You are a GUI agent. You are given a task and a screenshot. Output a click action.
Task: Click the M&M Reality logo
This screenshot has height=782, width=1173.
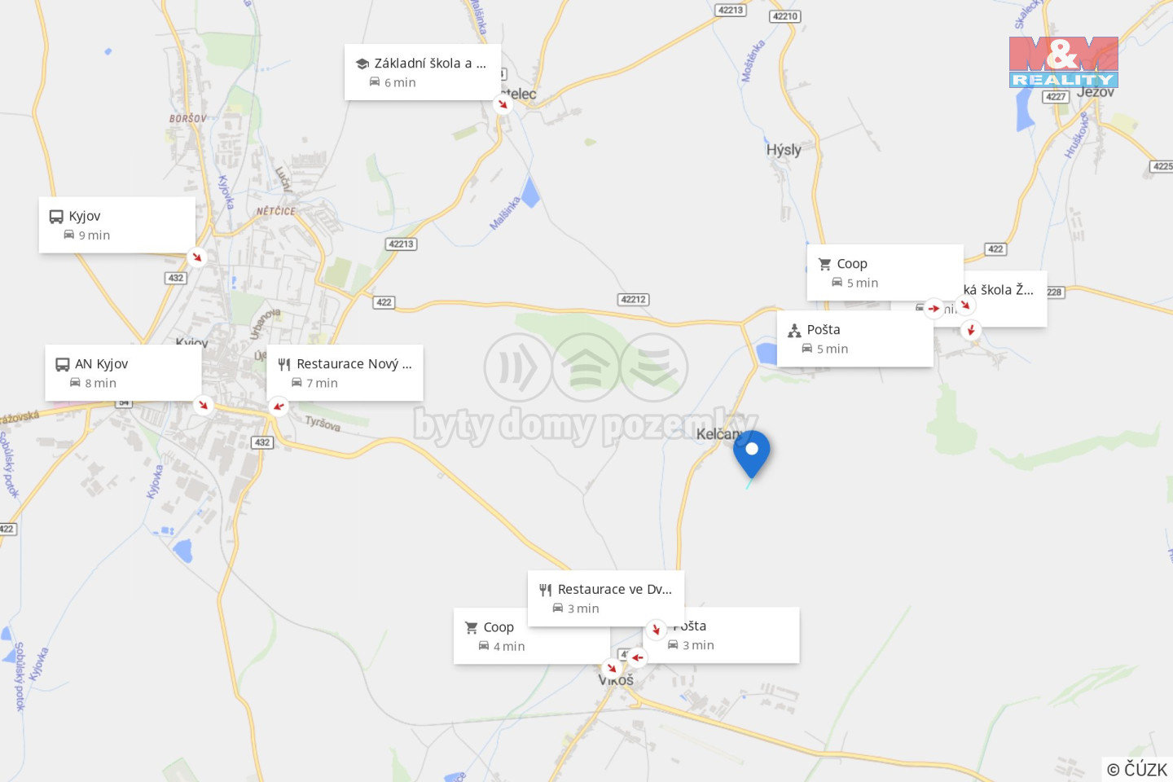(1064, 62)
